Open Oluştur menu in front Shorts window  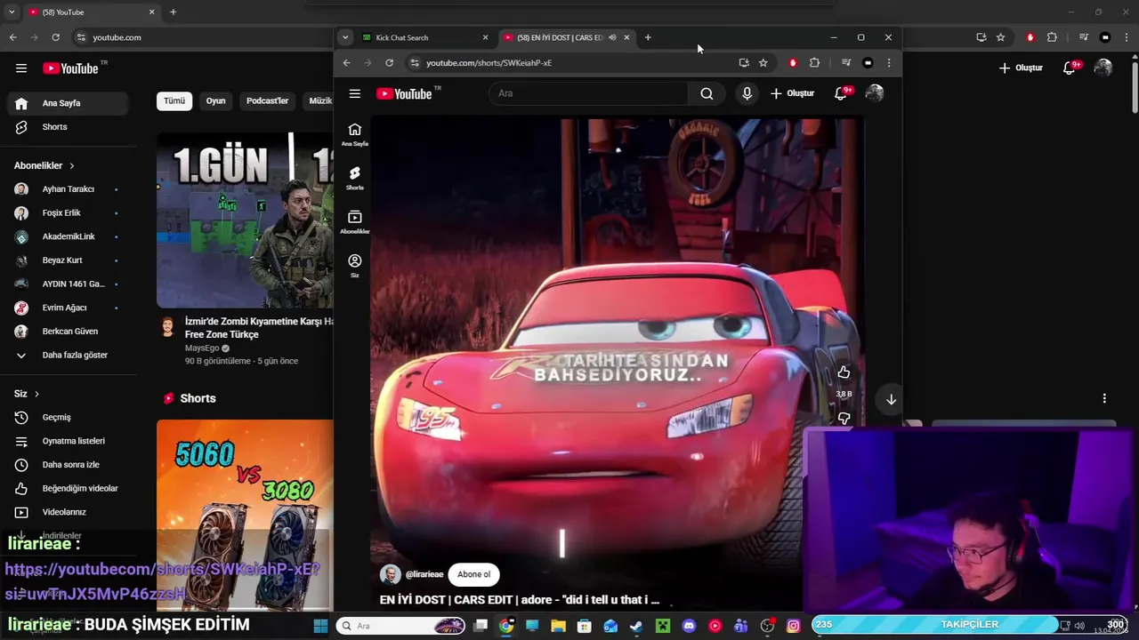coord(793,93)
